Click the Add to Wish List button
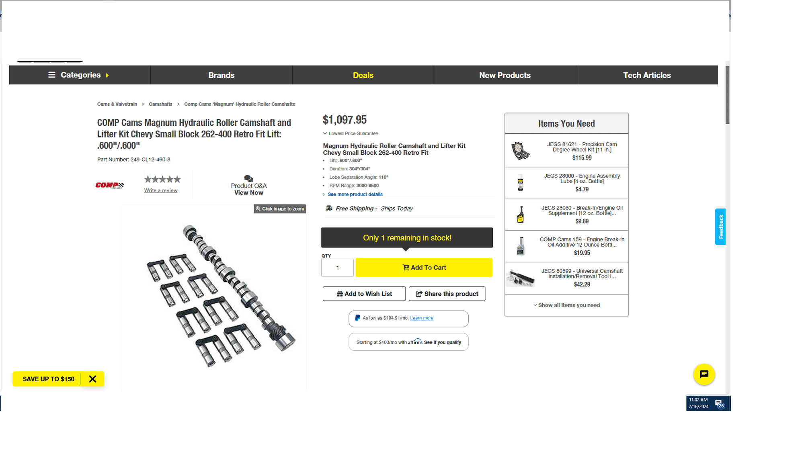Image resolution: width=804 pixels, height=452 pixels. (364, 294)
